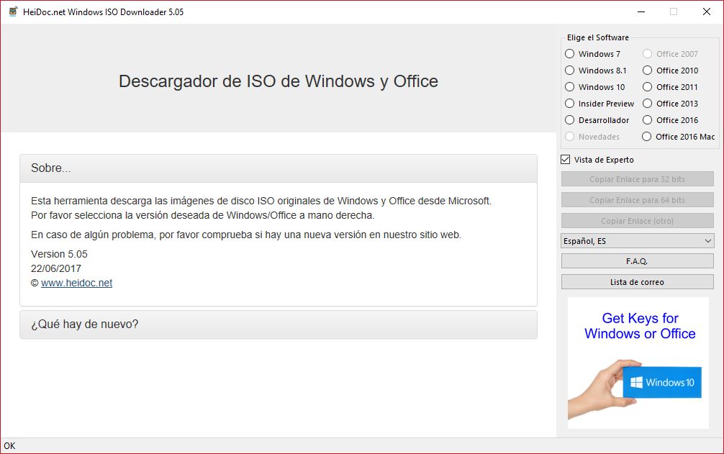Click the HeiDoc app icon in title bar

(x=13, y=12)
